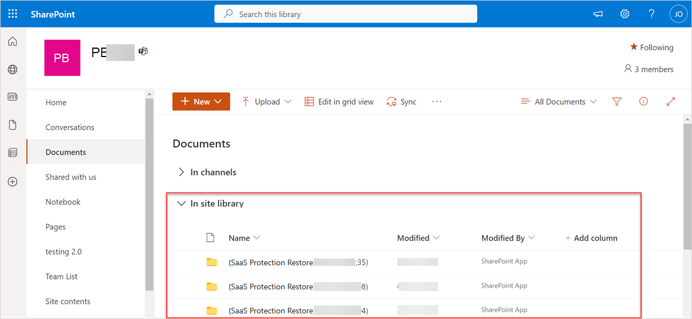692x319 pixels.
Task: Click SharePoint App in the 8) row
Action: point(504,286)
